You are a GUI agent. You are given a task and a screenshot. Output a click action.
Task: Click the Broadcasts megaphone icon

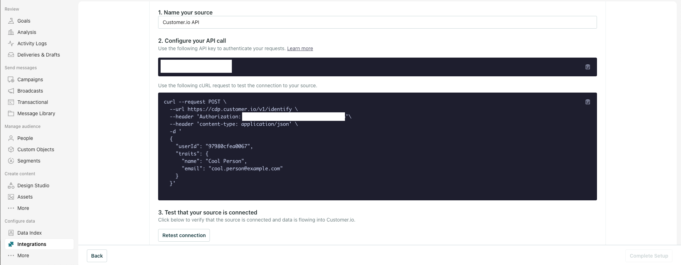click(x=11, y=91)
